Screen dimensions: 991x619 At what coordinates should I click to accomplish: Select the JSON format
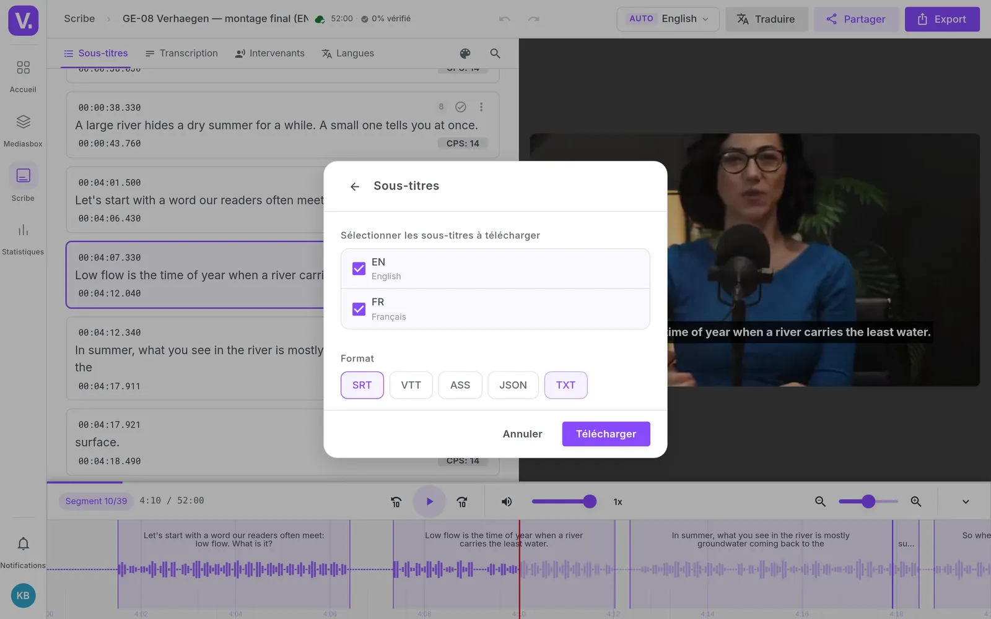click(513, 385)
